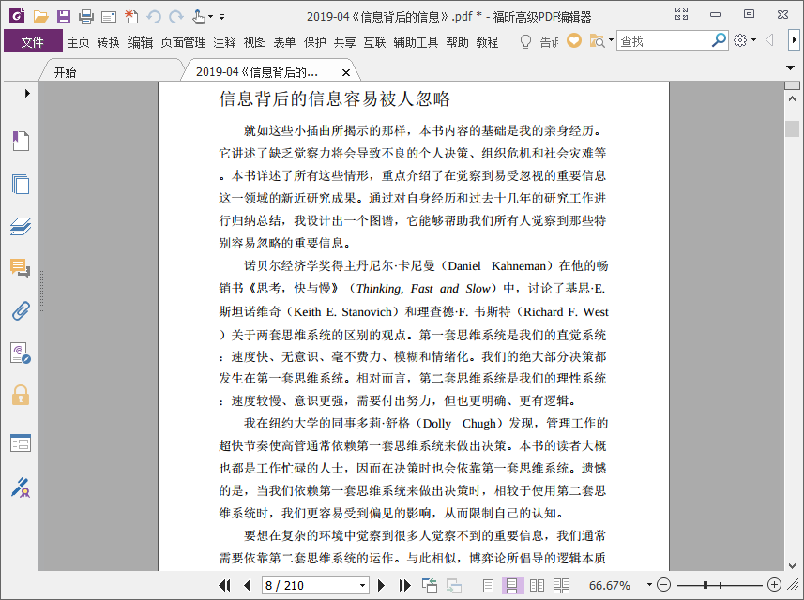Switch to the 主页 ribbon tab

tap(79, 42)
